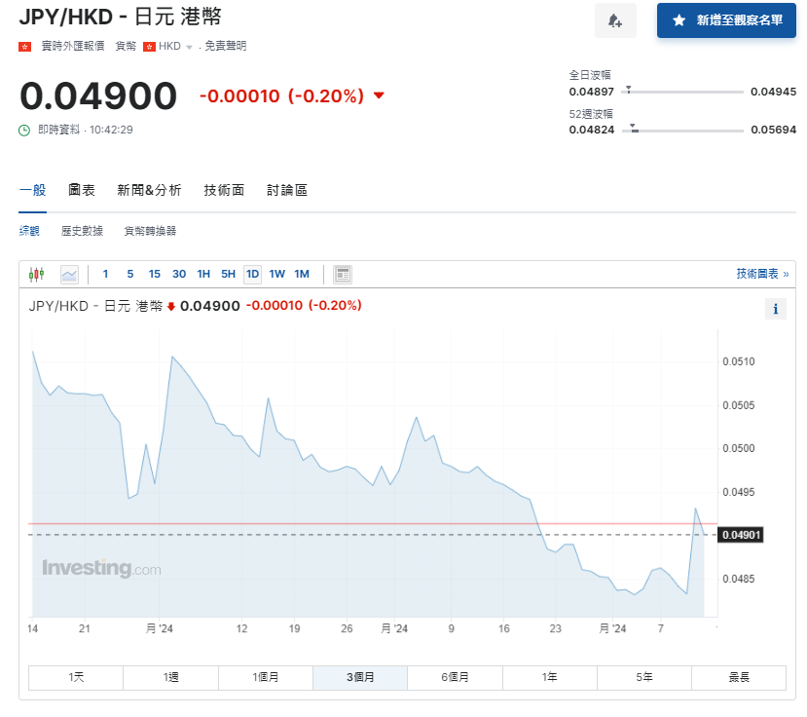The width and height of the screenshot is (807, 717).
Task: Choose the 1W interval option
Action: click(x=277, y=274)
